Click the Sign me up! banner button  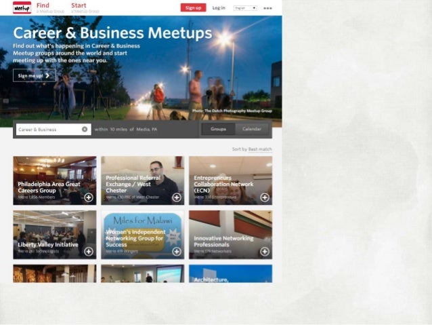coord(35,75)
